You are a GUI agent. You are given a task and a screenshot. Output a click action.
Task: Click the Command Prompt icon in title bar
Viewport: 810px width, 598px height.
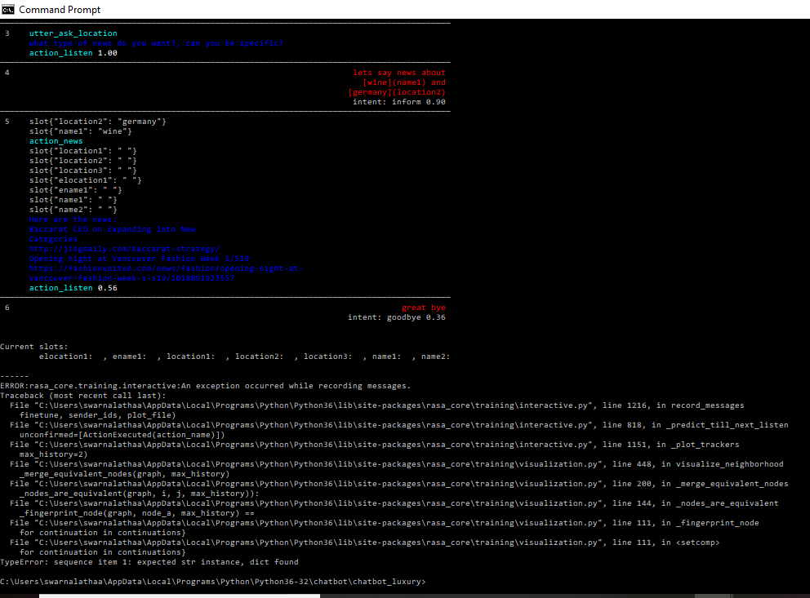pyautogui.click(x=7, y=9)
